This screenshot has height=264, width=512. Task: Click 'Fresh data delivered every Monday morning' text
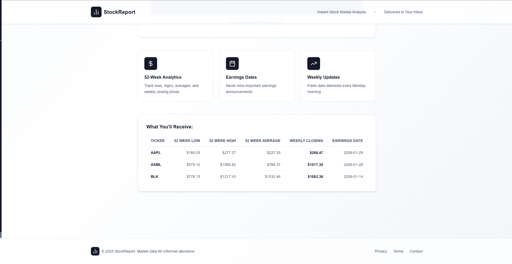tap(337, 89)
